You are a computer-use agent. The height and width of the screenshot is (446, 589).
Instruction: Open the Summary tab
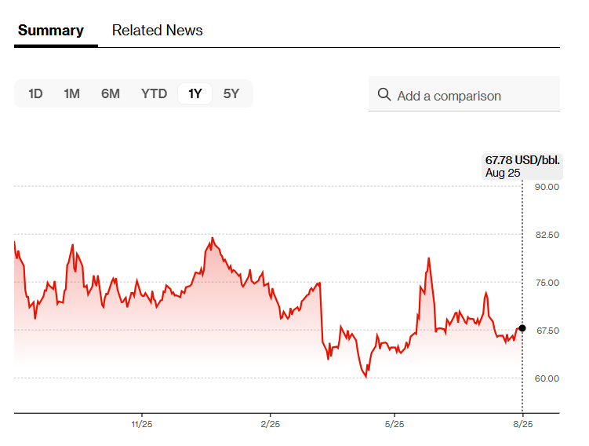(x=51, y=31)
